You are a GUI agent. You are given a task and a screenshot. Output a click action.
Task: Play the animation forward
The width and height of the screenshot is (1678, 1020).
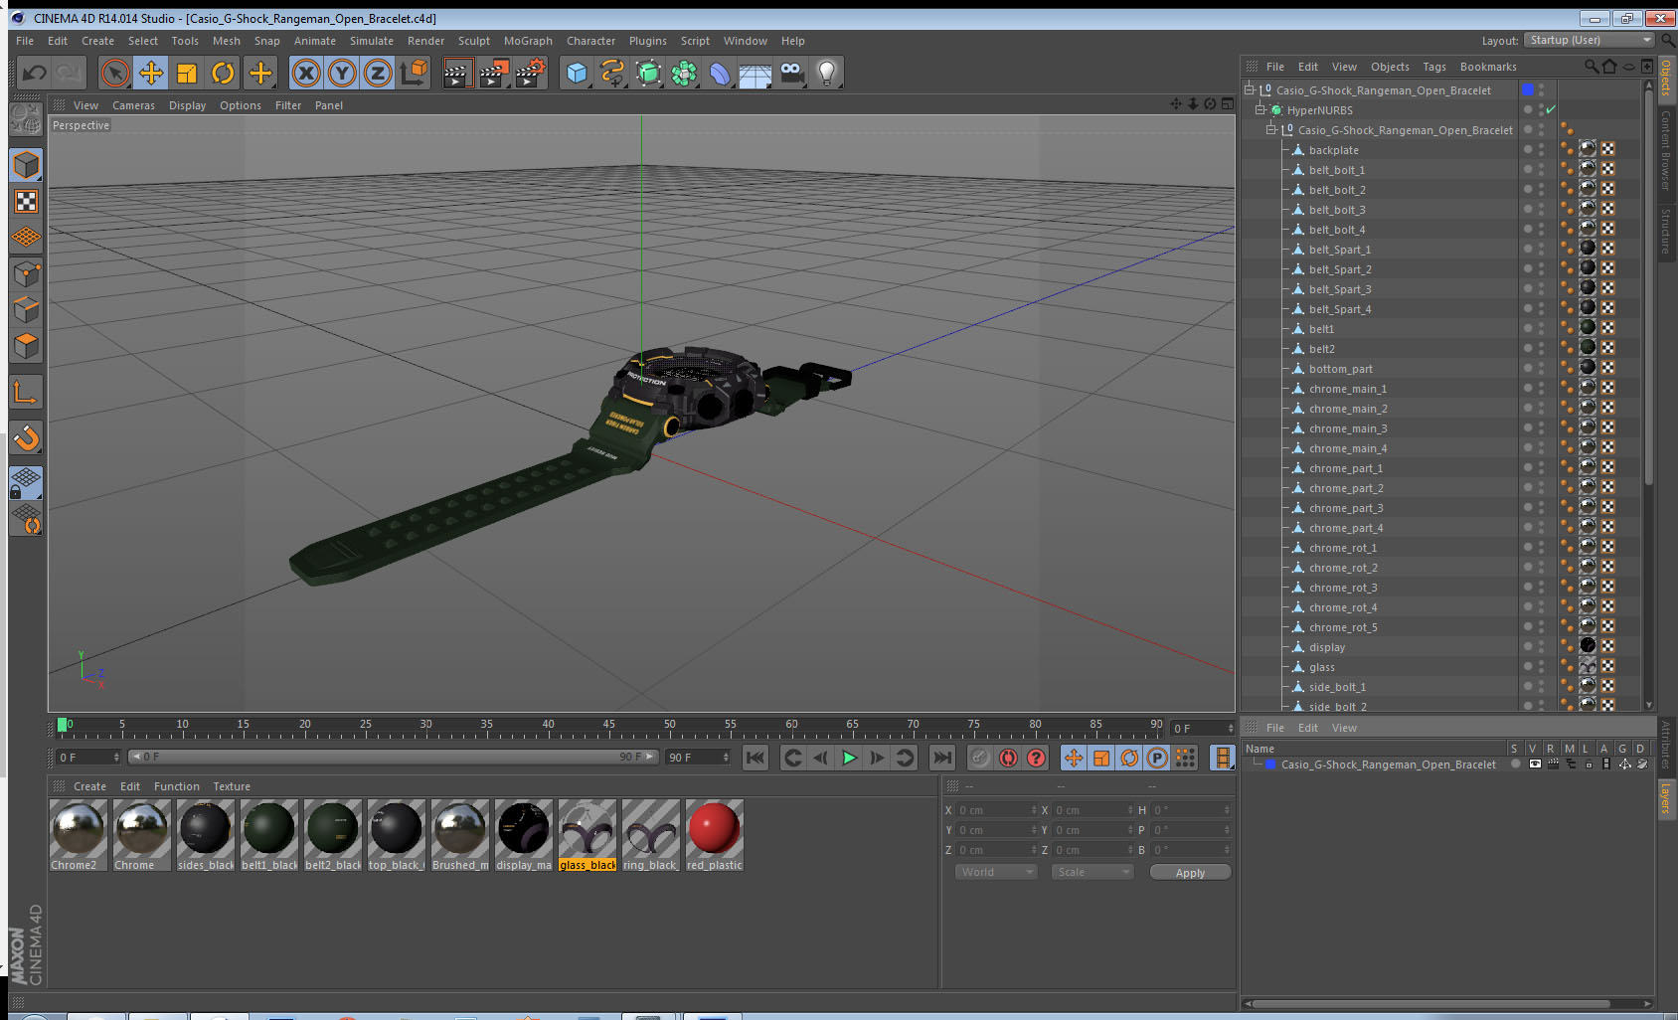[849, 758]
